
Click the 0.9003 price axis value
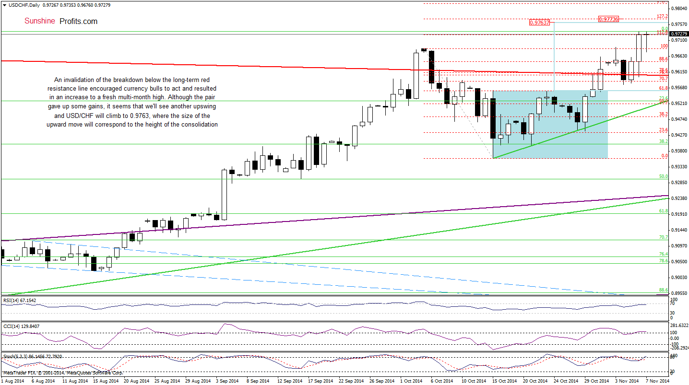click(x=679, y=278)
